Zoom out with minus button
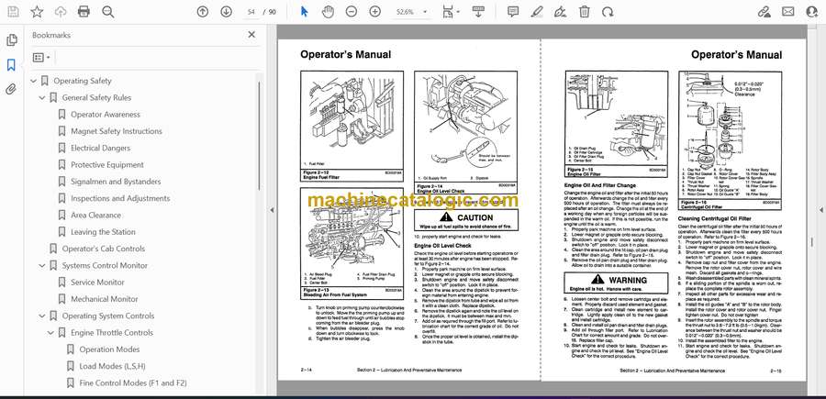The image size is (826, 399). coord(352,12)
